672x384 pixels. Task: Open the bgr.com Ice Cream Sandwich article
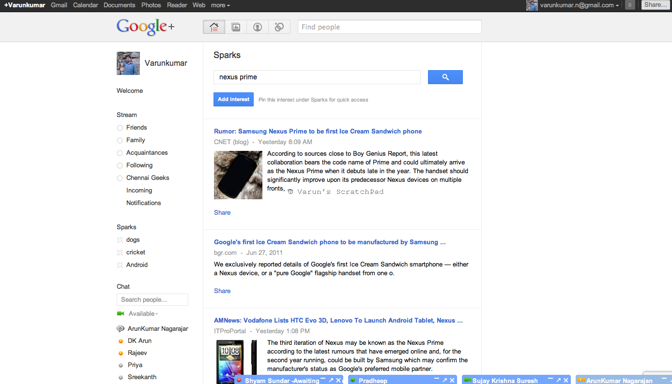click(x=330, y=242)
